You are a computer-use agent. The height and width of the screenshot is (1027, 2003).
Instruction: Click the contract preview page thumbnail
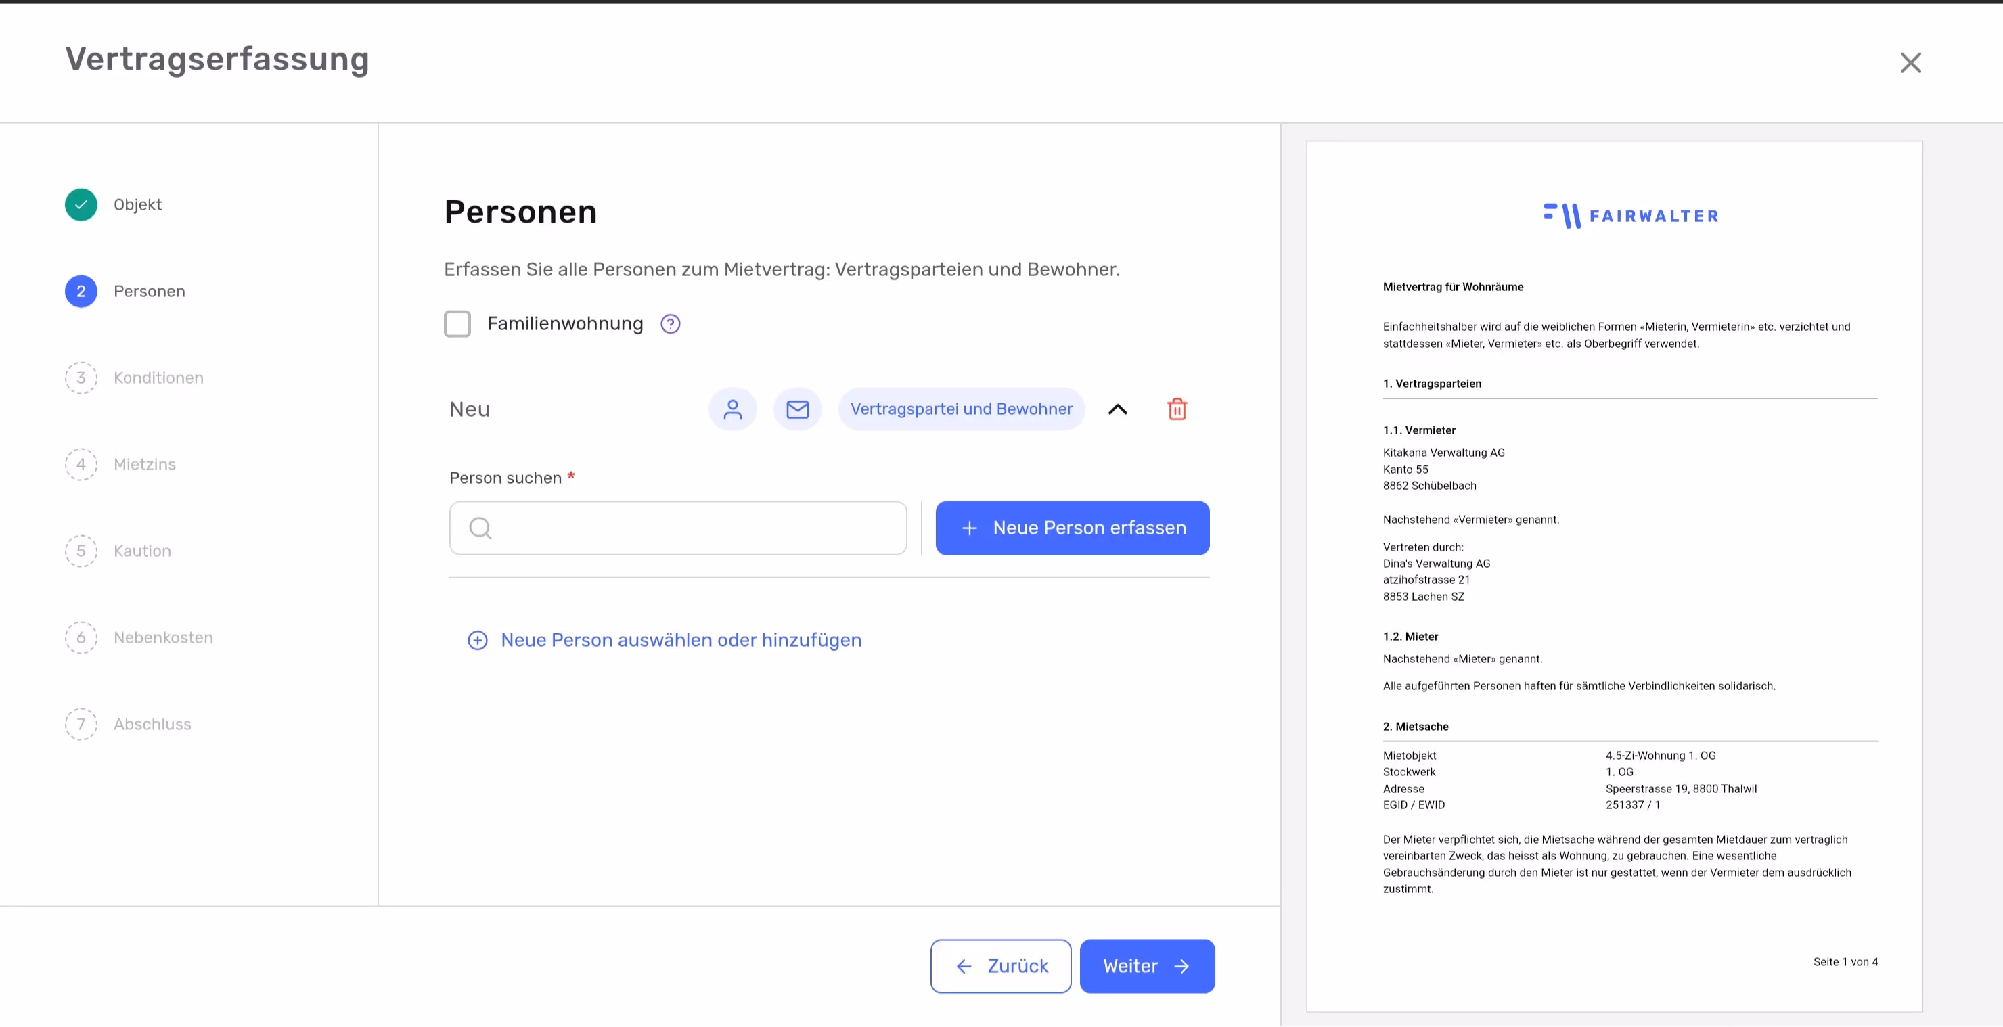tap(1614, 576)
